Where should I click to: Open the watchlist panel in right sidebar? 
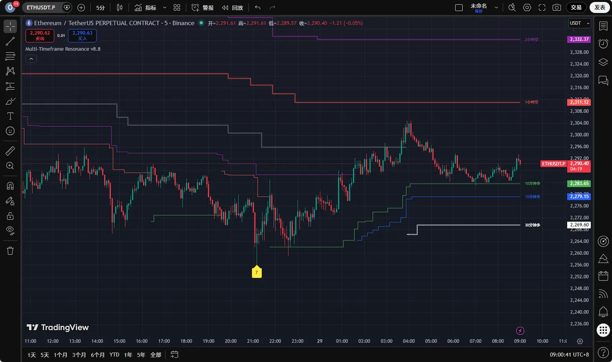tap(603, 26)
